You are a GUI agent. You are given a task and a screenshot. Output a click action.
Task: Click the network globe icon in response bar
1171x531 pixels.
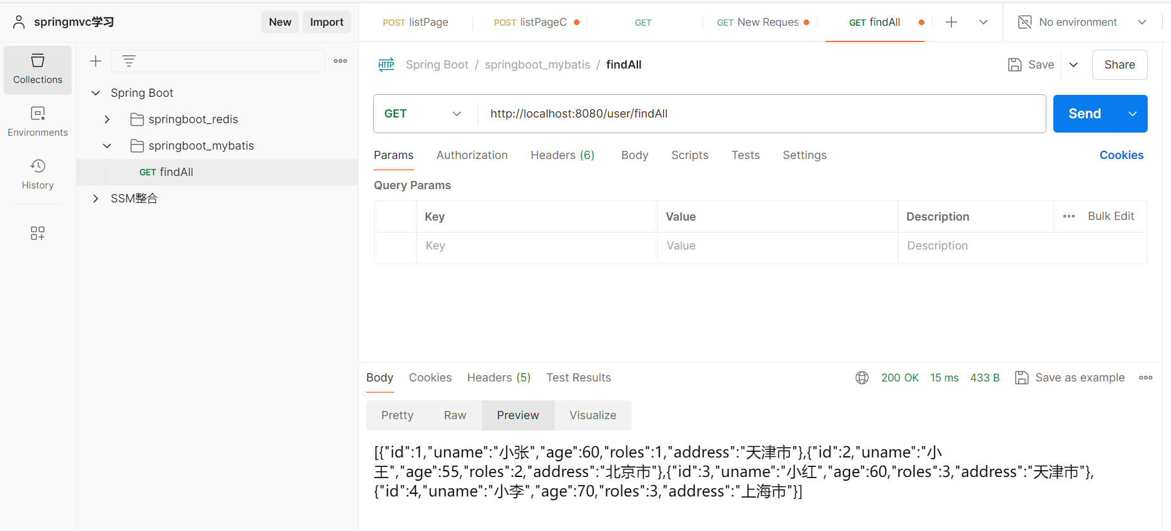862,378
